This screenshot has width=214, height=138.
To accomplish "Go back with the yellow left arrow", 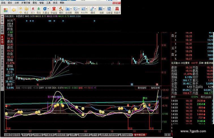I will pyautogui.click(x=14, y=10).
